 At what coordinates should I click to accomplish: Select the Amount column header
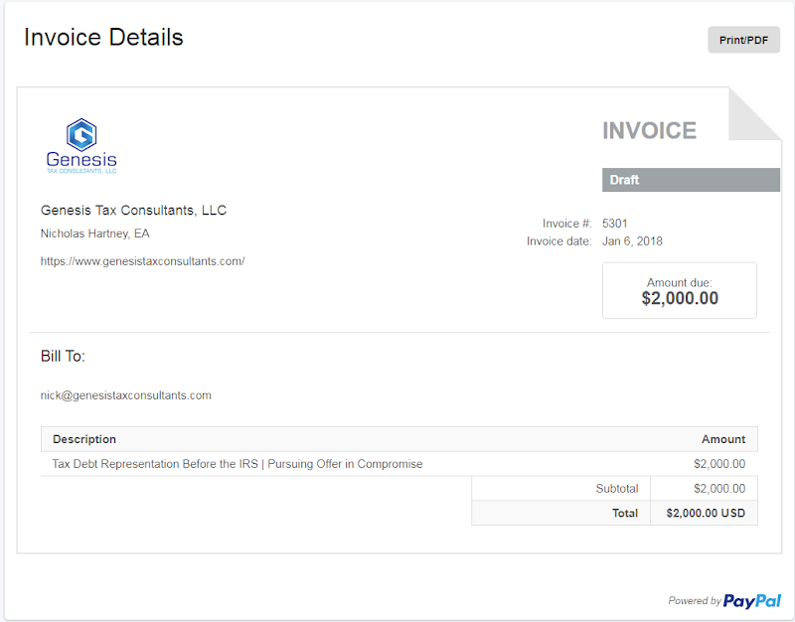pos(723,438)
